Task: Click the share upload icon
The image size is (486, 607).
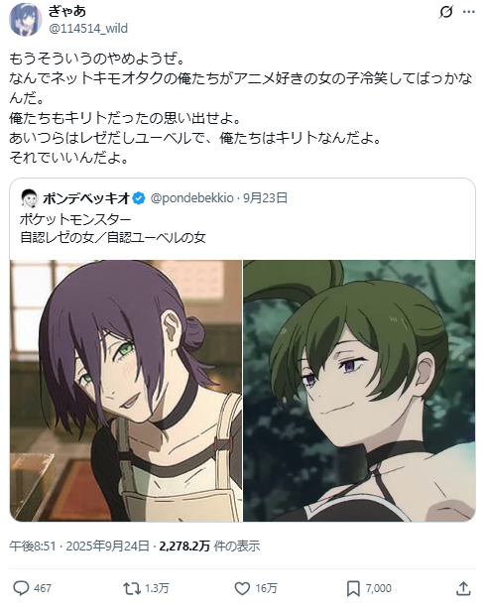Action: pos(463,588)
